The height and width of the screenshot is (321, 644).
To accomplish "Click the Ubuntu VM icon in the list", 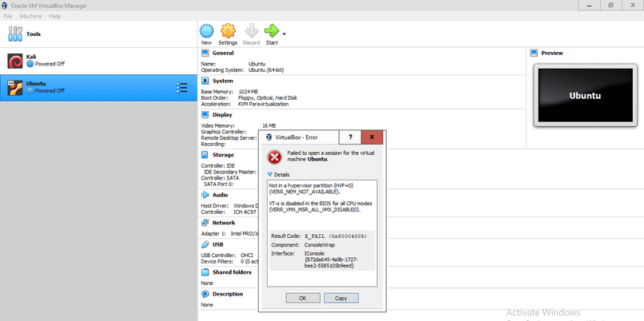I will point(14,87).
